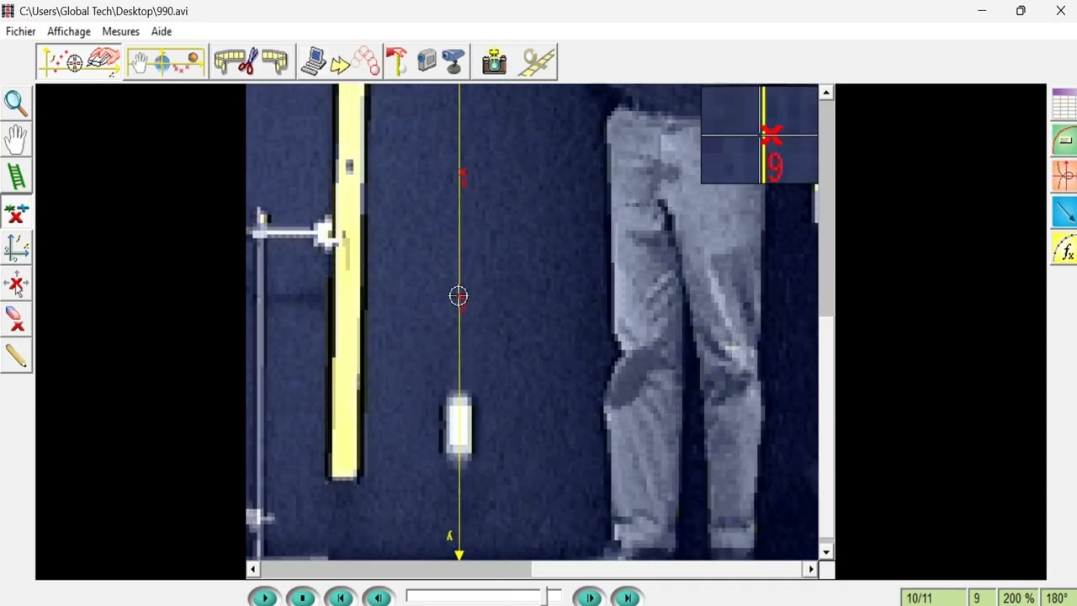Screen dimensions: 1077x606
Task: Select the axis origin tool
Action: click(16, 247)
